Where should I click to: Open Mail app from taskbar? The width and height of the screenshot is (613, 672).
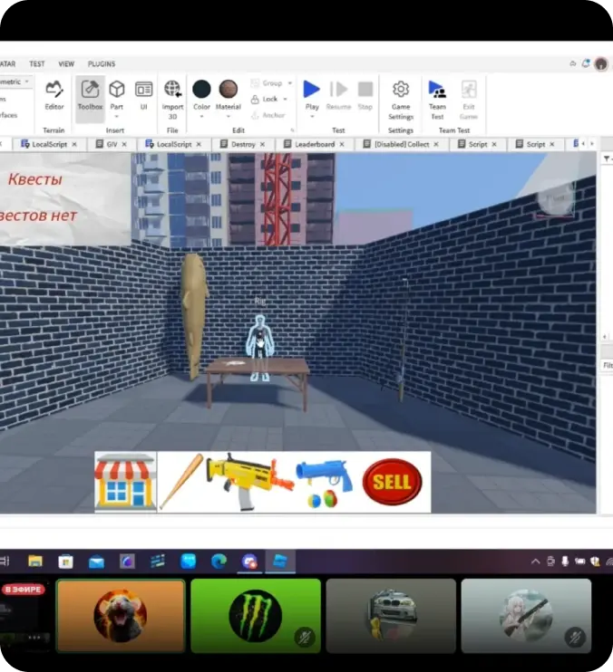96,561
